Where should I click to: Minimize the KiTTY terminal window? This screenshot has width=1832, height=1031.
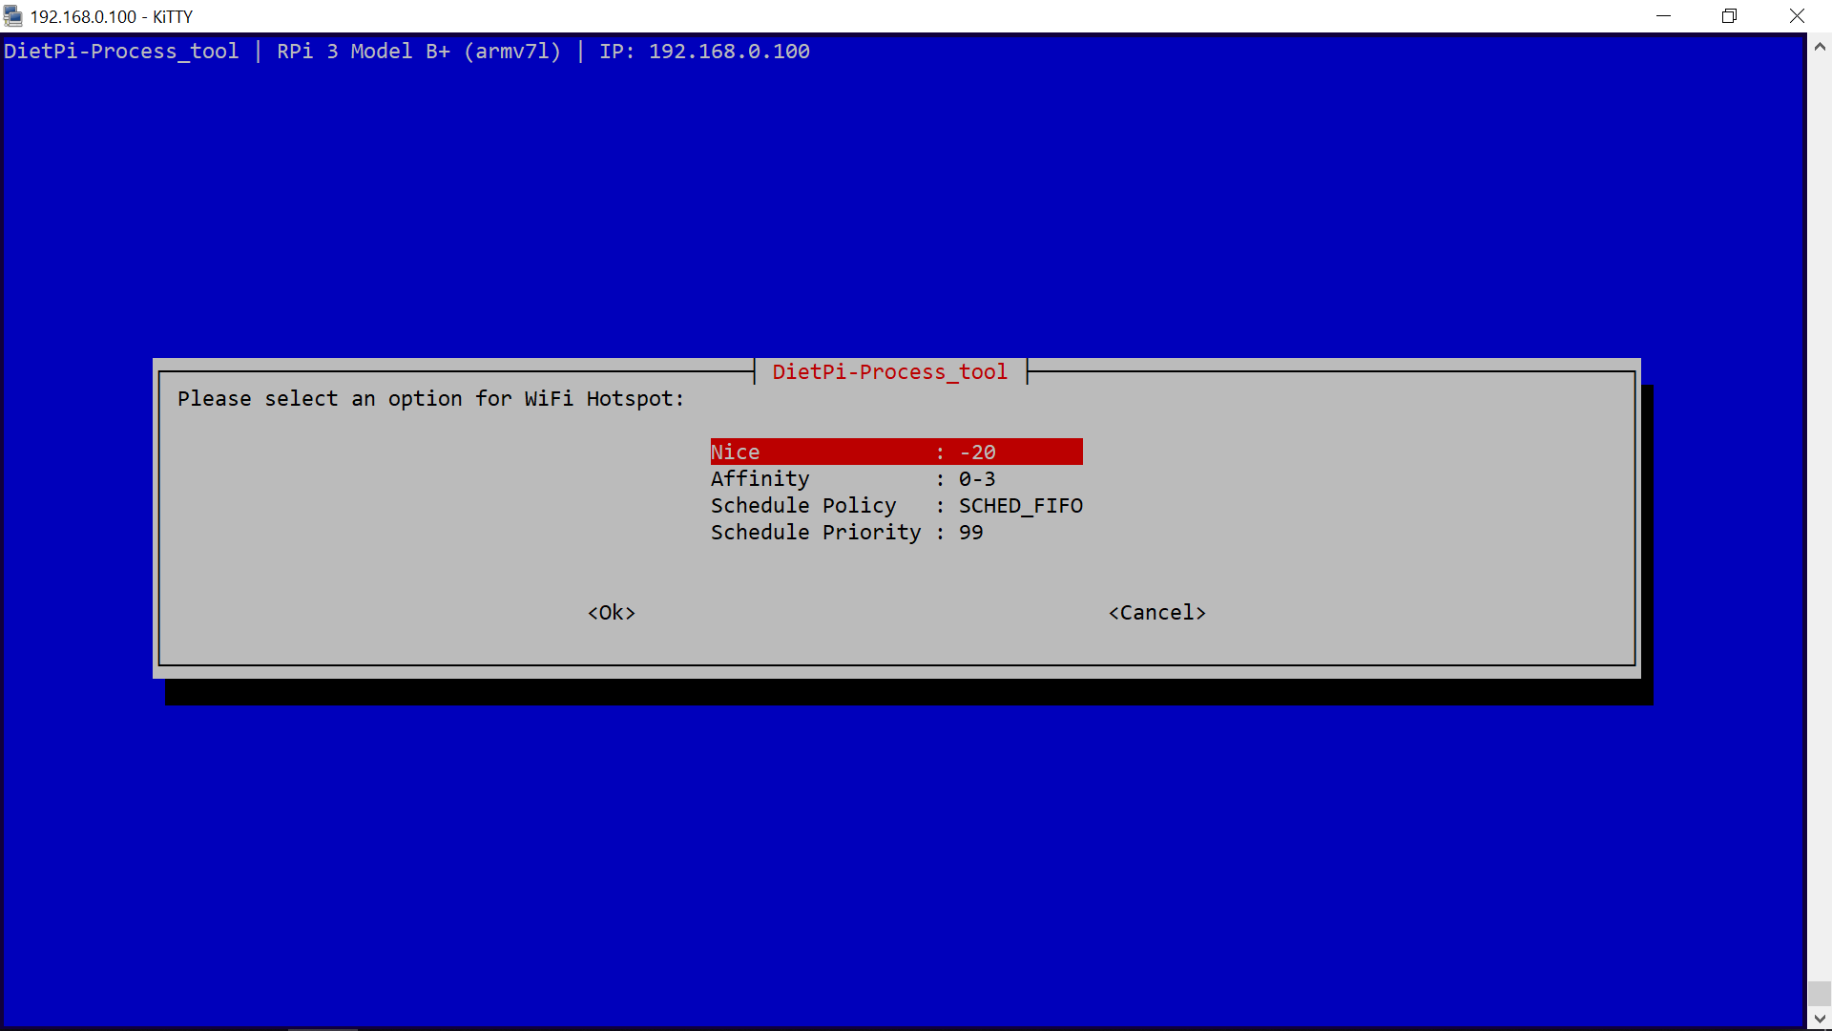(x=1663, y=16)
